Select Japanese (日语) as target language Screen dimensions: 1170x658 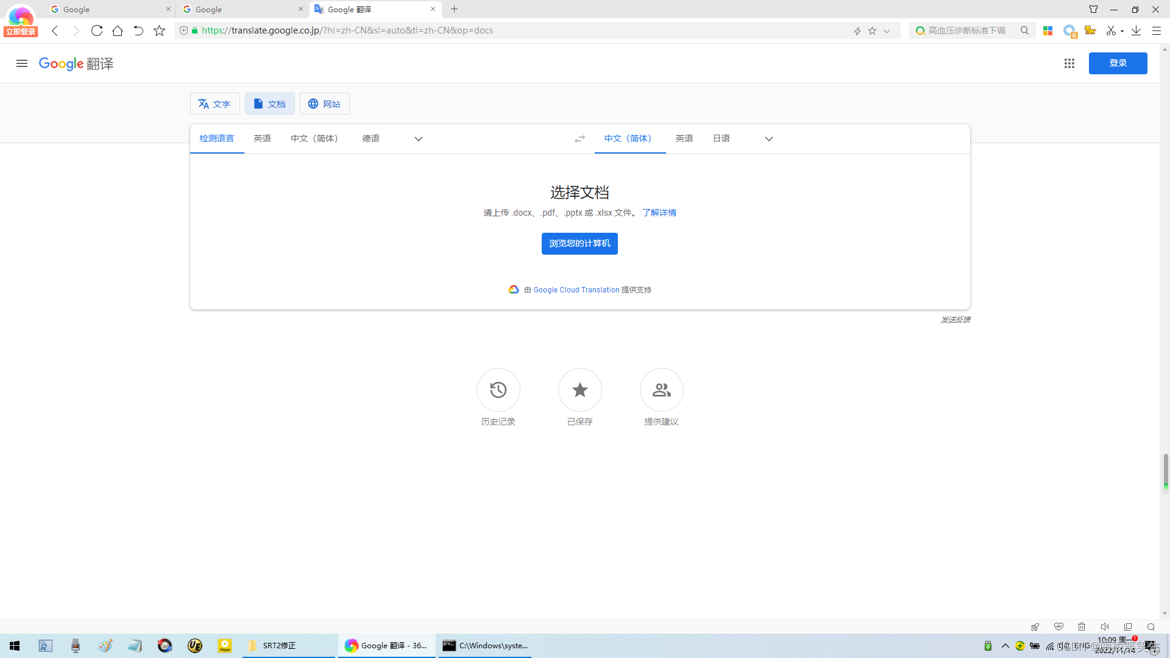721,139
